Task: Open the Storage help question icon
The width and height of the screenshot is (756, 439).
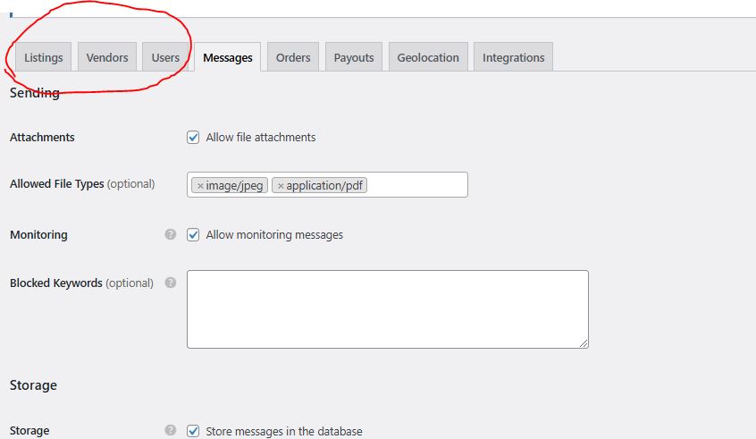Action: coord(170,430)
